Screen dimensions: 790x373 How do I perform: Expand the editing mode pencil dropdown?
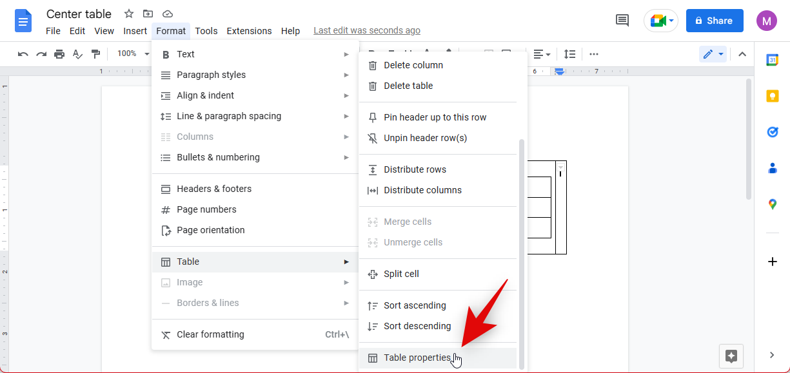pos(713,54)
